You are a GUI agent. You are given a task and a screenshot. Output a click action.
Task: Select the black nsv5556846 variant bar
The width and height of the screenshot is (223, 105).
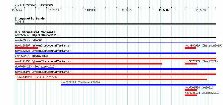click(115, 37)
